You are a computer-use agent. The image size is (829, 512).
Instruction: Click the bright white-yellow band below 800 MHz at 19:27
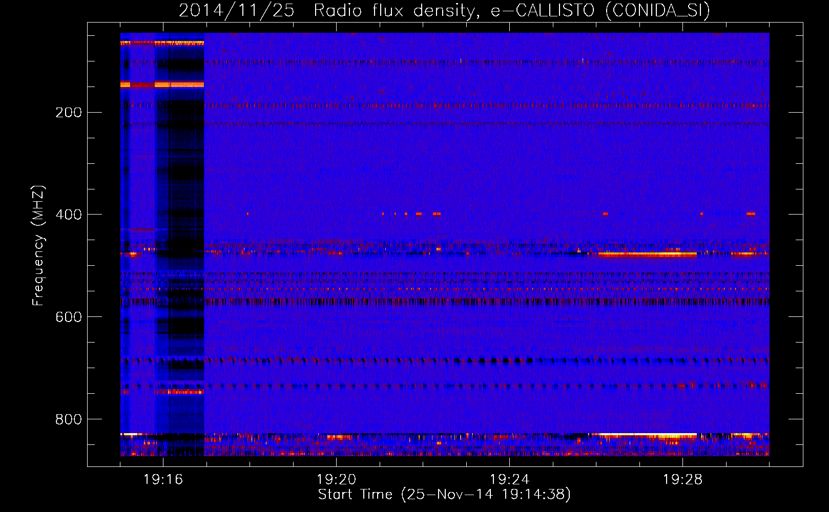click(x=648, y=435)
